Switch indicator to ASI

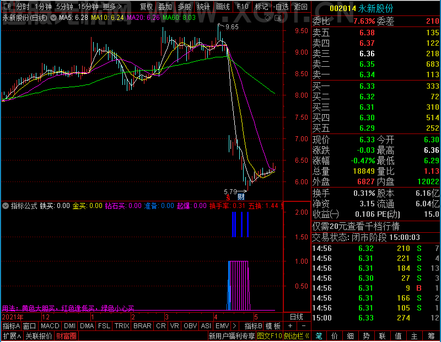206,326
